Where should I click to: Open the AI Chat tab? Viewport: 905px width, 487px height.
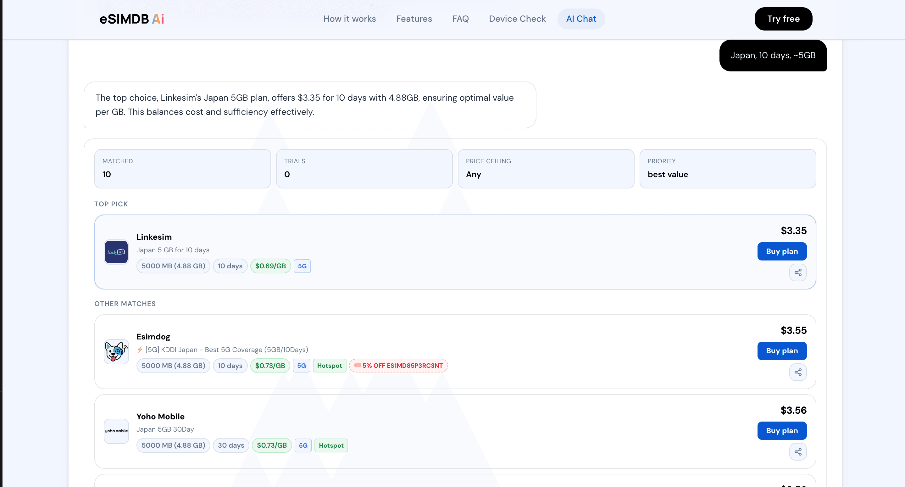[x=581, y=19]
